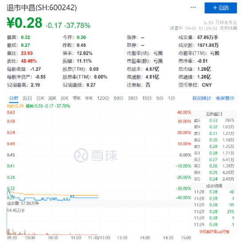Open 手机版沪深Lv2行情 link
This screenshot has width=244, height=243.
pos(214,232)
